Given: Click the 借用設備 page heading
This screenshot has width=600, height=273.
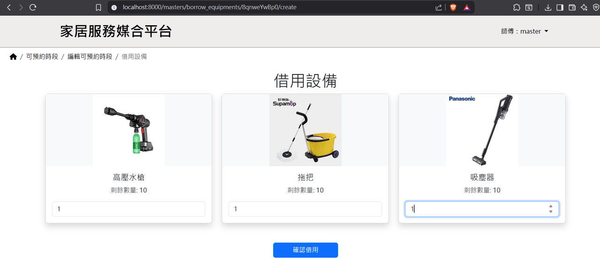Looking at the screenshot, I should click(306, 81).
